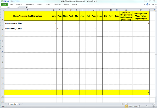
Task: Click the 115 % zoom level button
Action: (135, 106)
